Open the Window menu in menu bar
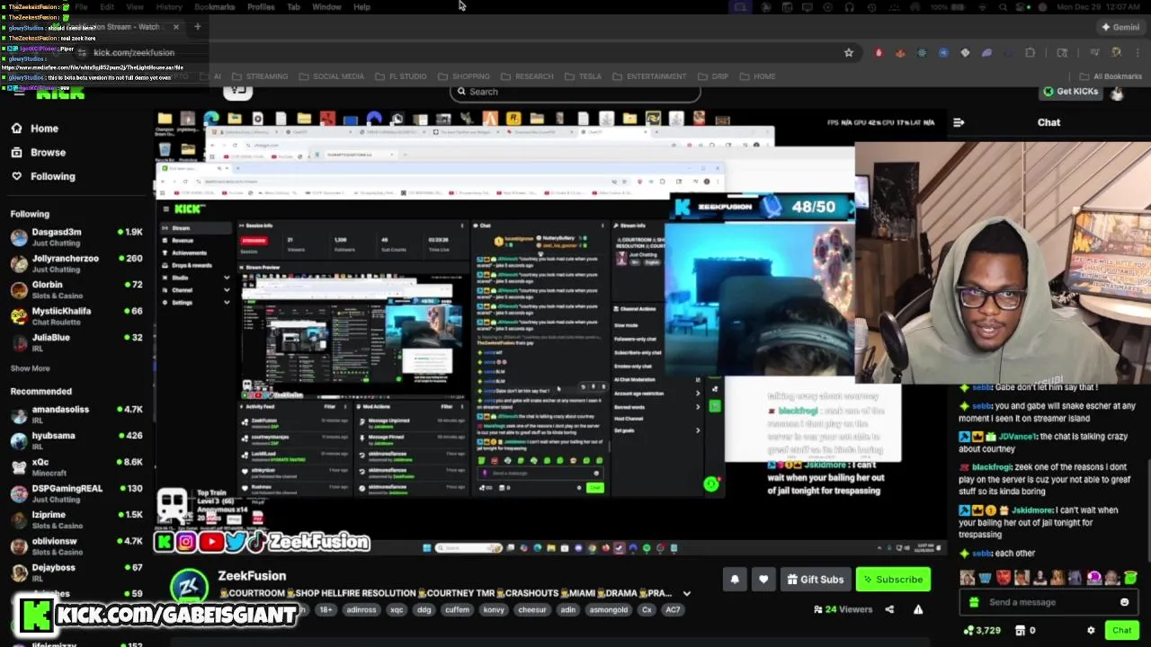The width and height of the screenshot is (1151, 647). click(x=326, y=7)
